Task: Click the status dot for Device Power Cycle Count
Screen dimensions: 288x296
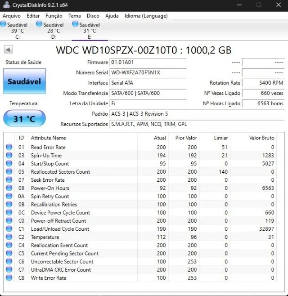Action: (9, 212)
